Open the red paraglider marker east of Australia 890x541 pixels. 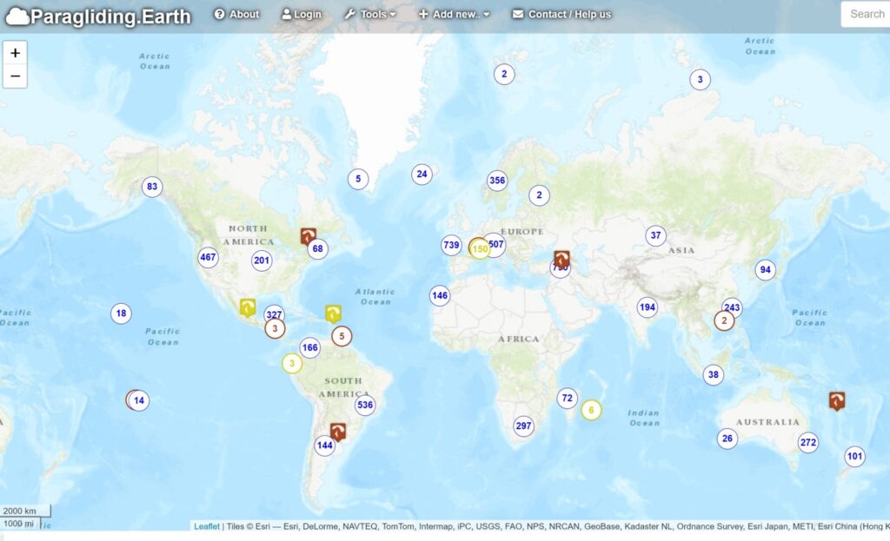(x=837, y=400)
